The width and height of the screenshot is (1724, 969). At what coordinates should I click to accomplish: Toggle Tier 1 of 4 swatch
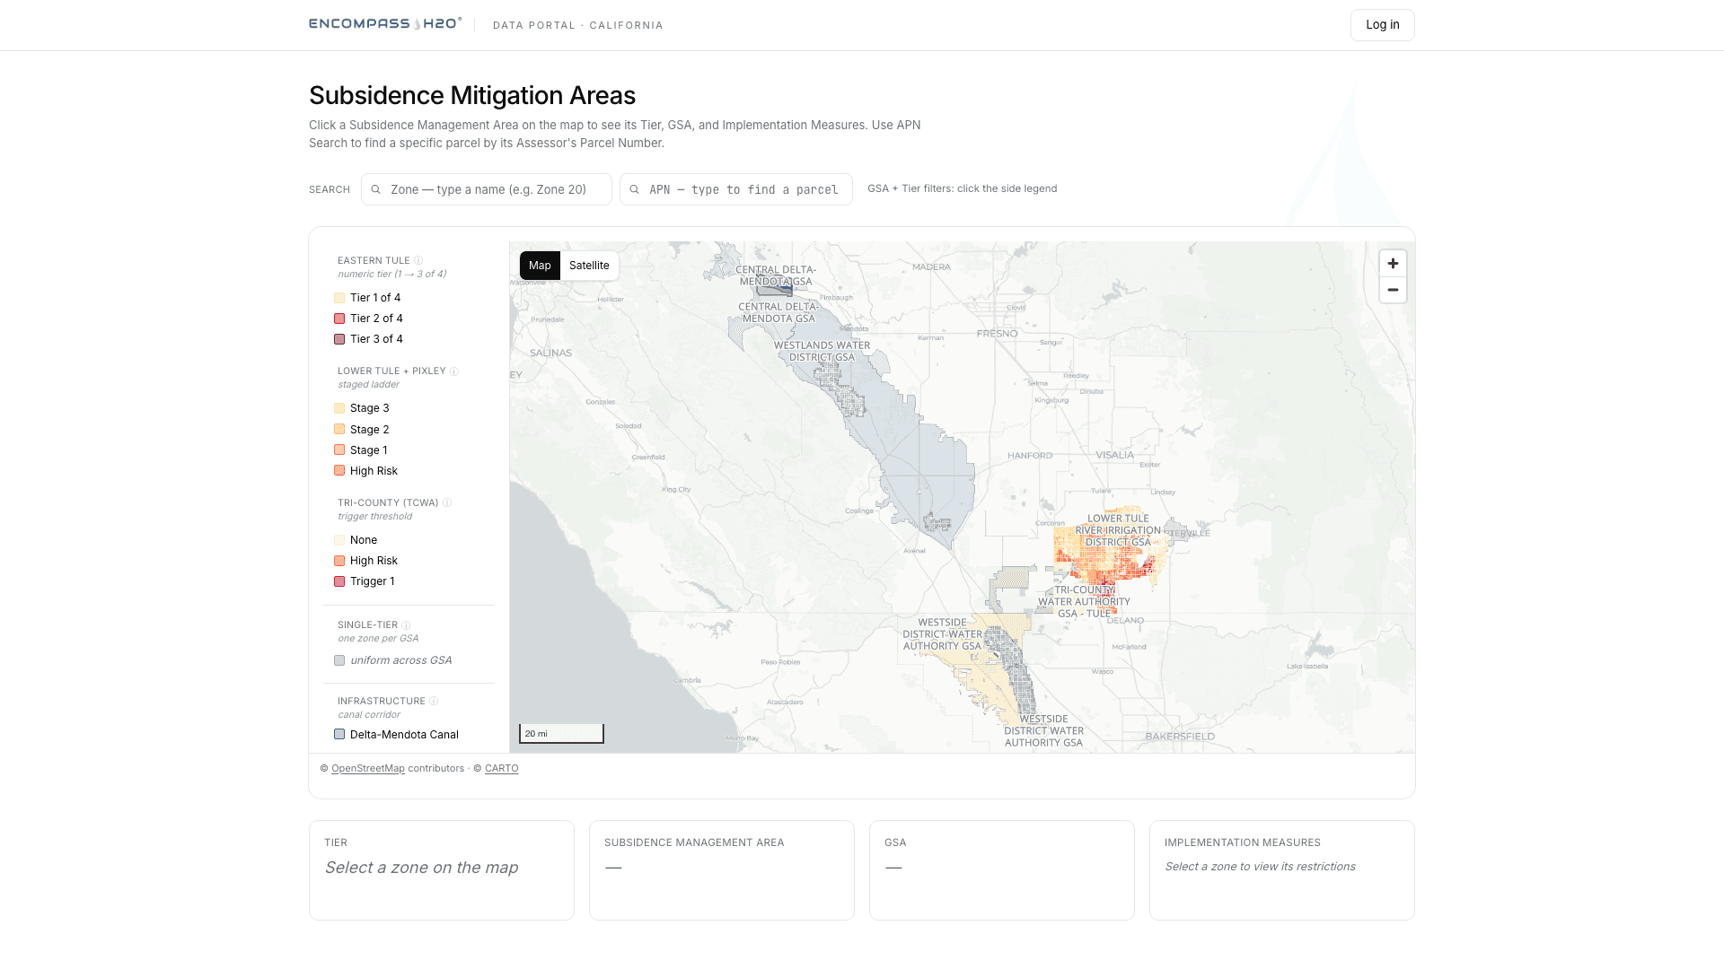coord(339,298)
